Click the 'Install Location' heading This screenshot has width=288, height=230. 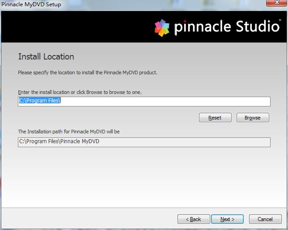click(x=46, y=56)
